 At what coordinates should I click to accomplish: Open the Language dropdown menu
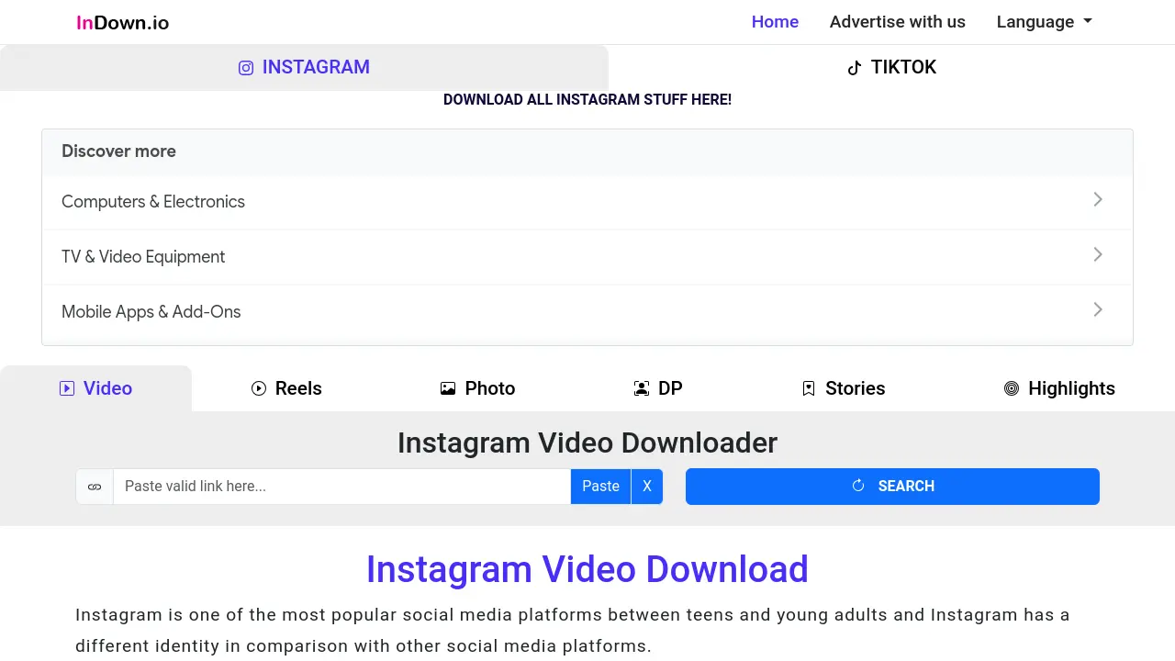pos(1045,22)
